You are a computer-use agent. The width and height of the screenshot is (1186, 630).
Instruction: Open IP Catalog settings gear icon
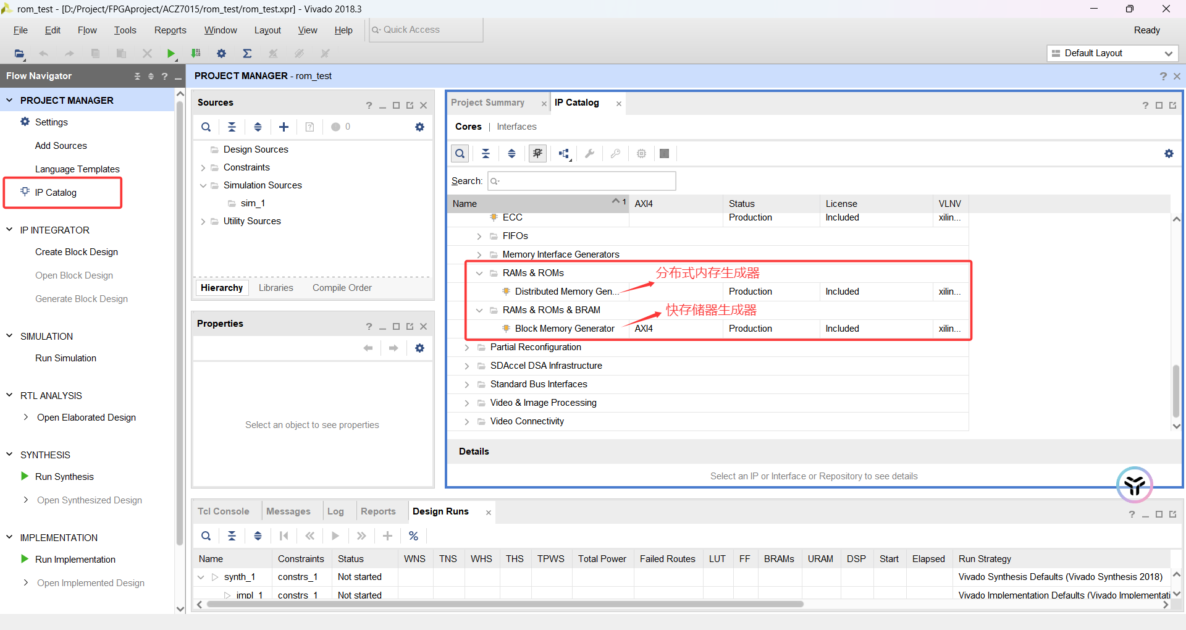coord(1169,154)
